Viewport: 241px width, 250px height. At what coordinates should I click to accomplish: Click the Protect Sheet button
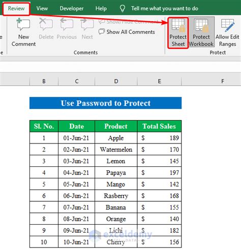(x=178, y=33)
